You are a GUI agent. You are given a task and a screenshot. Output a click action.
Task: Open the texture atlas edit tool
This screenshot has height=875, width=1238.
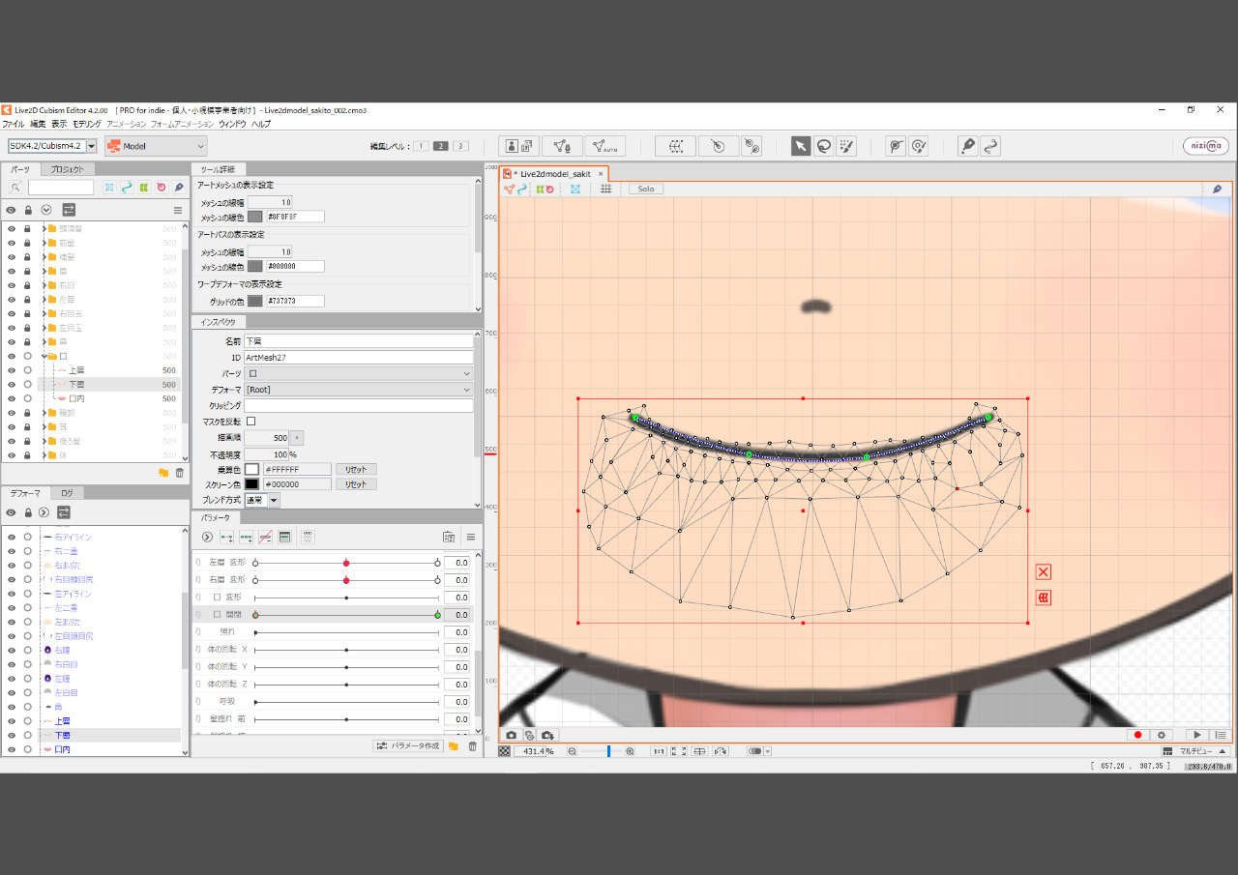click(x=519, y=146)
